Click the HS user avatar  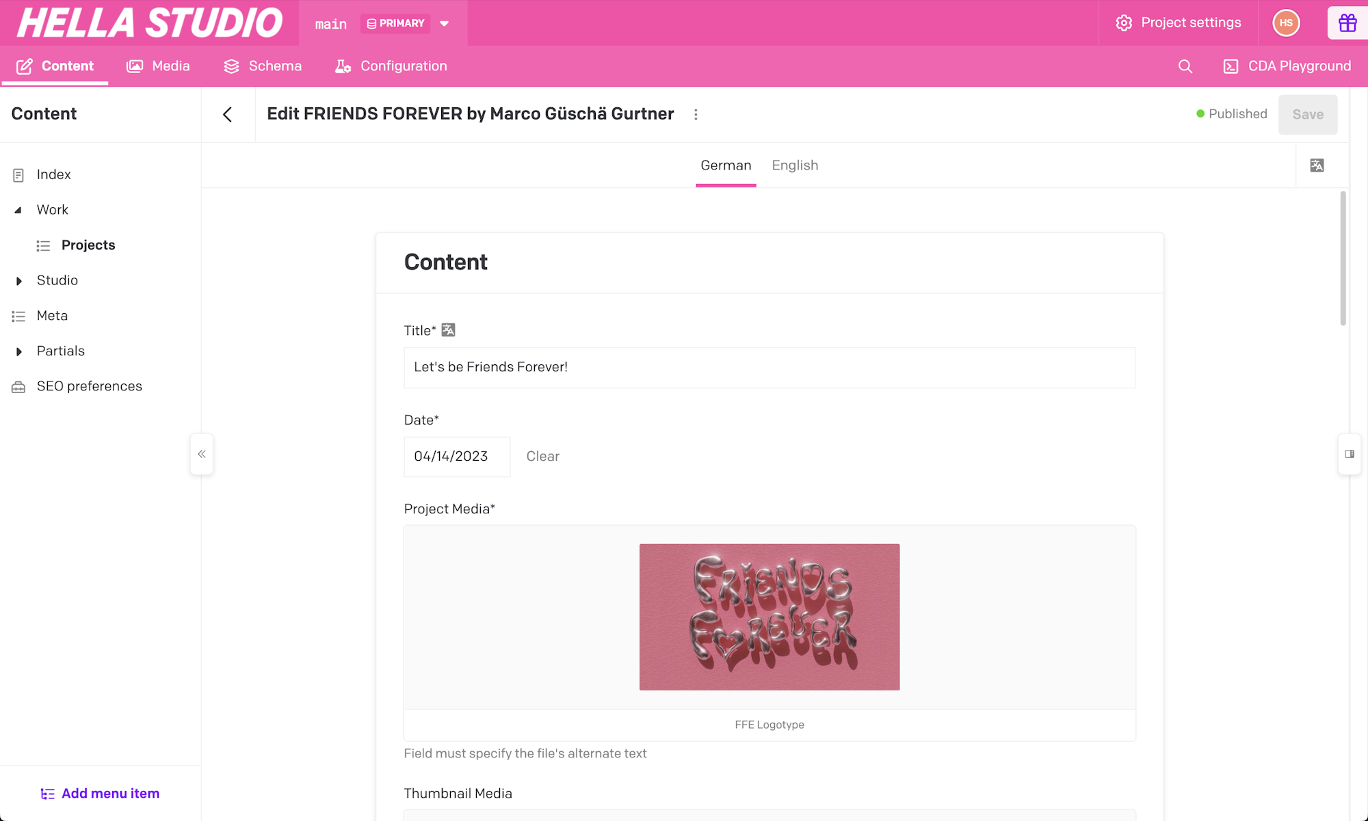(1286, 23)
